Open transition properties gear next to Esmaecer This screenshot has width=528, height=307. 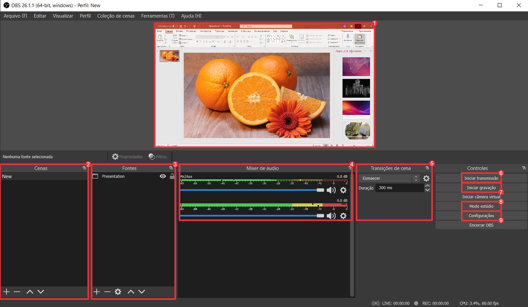[x=426, y=178]
